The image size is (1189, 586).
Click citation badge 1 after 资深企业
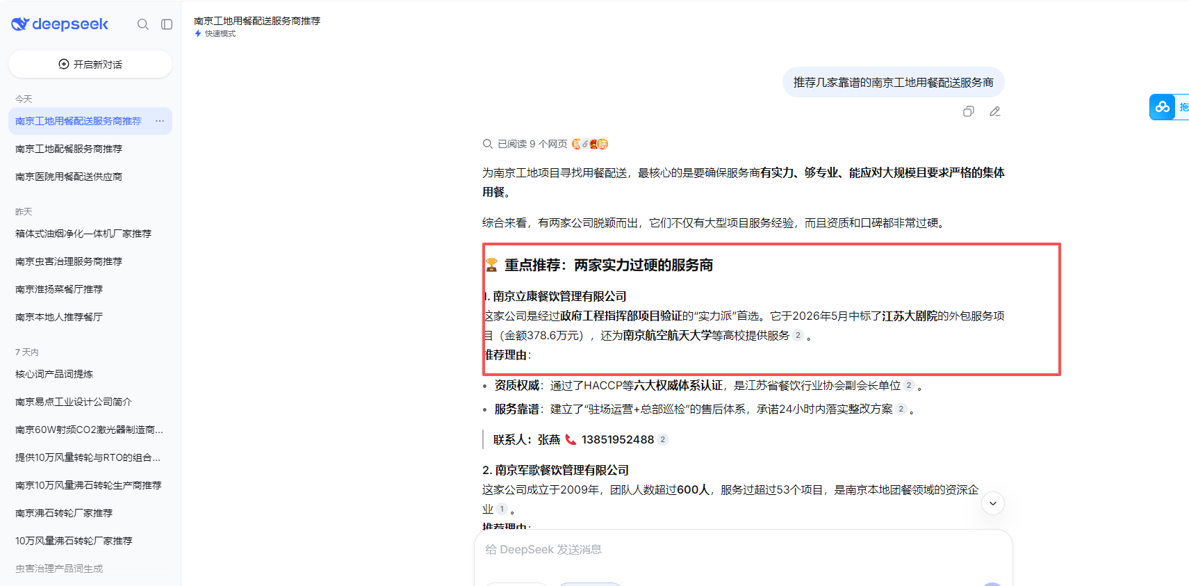[502, 510]
